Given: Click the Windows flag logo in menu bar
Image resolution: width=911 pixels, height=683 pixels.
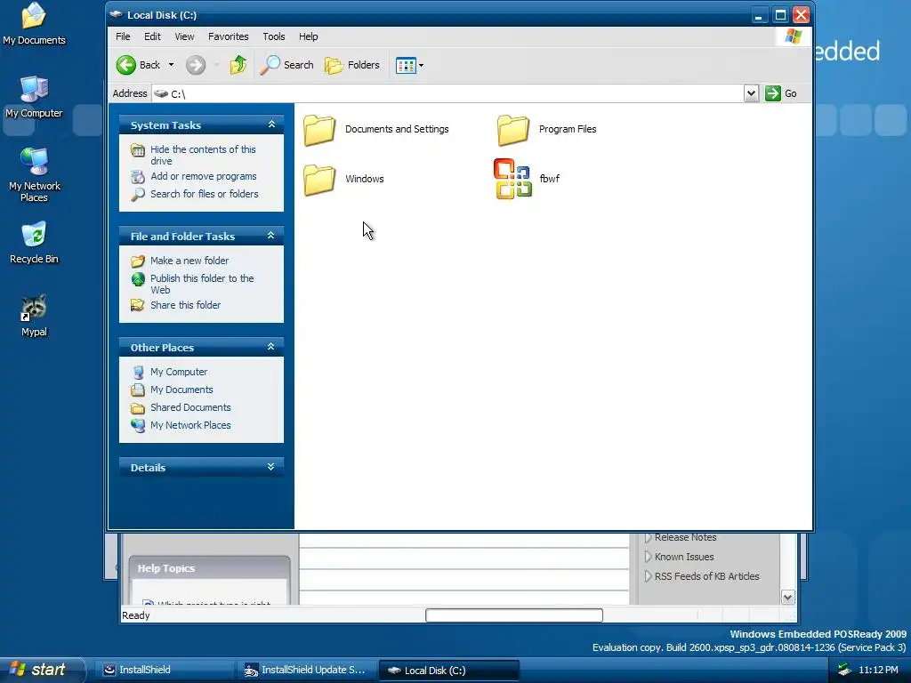Looking at the screenshot, I should [x=793, y=36].
